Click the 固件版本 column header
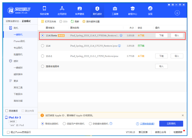 (50, 28)
